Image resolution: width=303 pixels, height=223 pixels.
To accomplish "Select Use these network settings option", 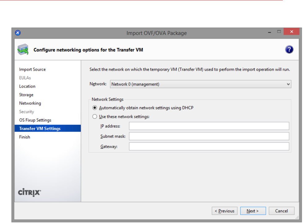I will [x=94, y=117].
